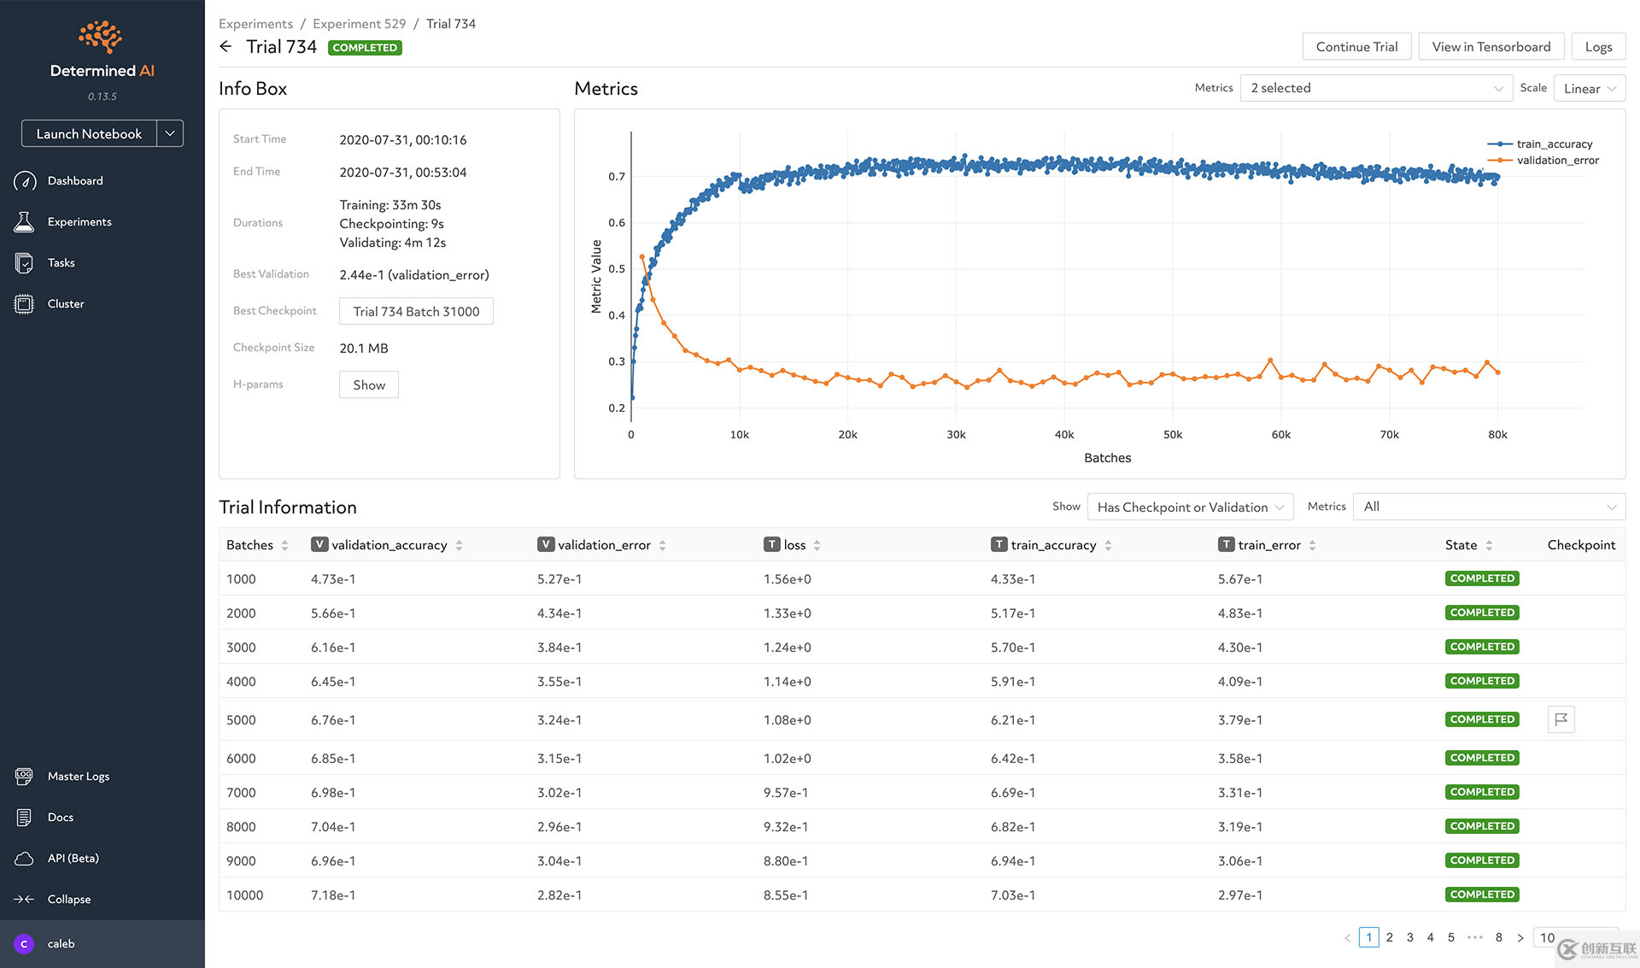Go back using the arrow beside Trial 734
This screenshot has width=1640, height=968.
click(225, 47)
